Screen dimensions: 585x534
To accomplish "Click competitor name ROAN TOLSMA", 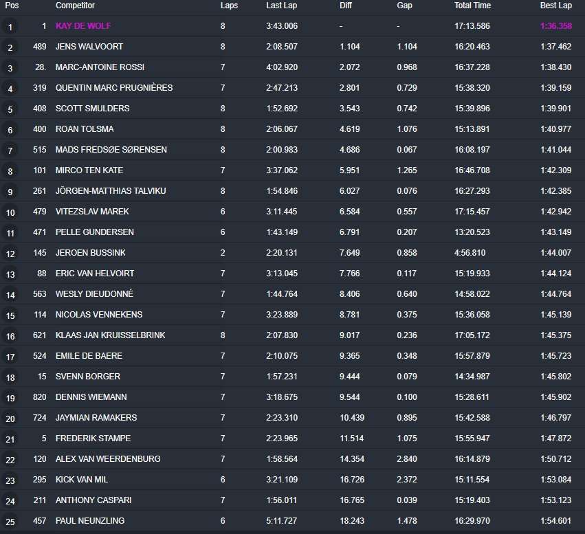I will (85, 129).
